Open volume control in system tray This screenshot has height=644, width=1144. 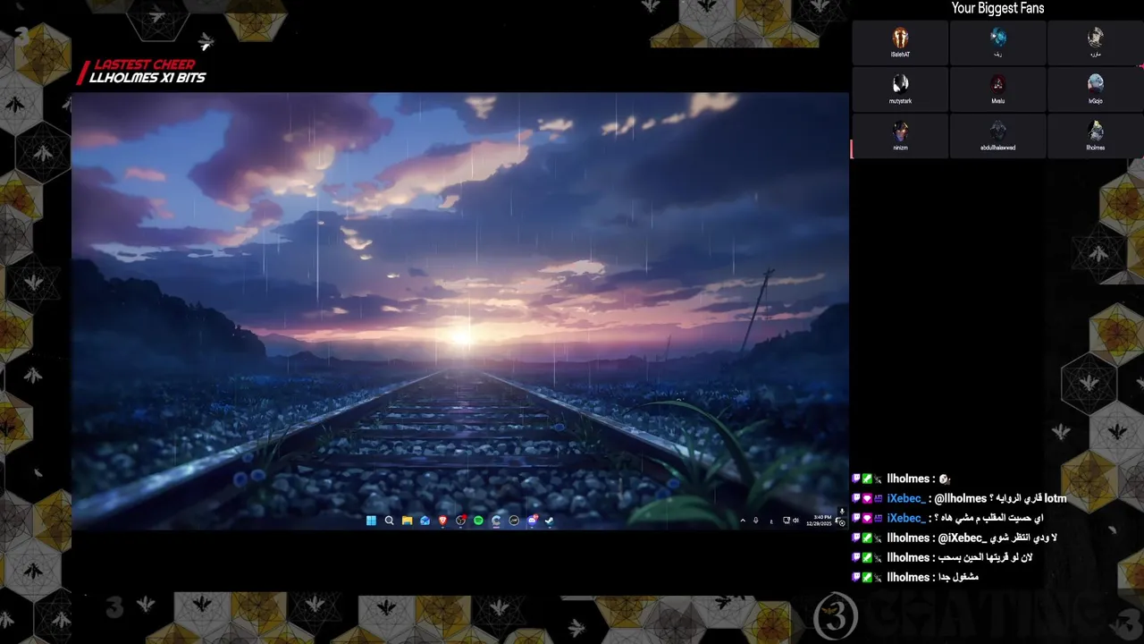pyautogui.click(x=795, y=521)
